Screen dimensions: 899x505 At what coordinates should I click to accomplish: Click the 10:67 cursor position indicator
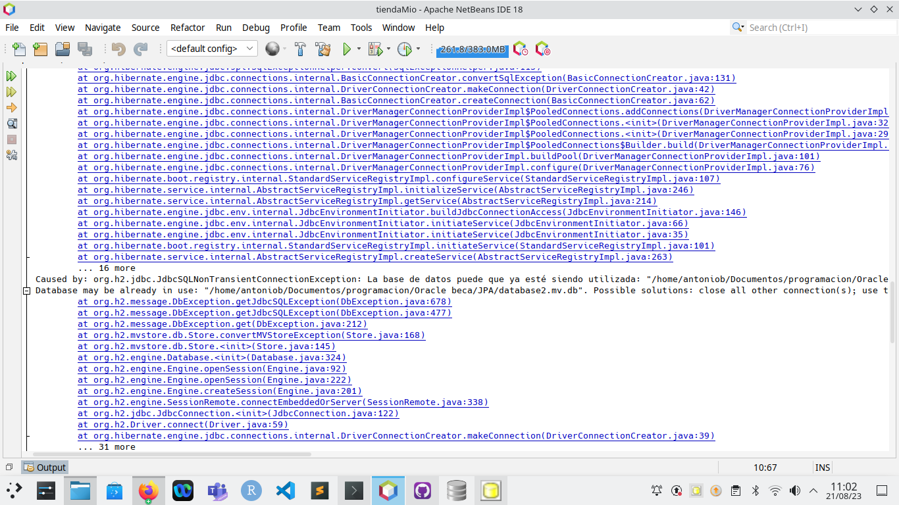point(765,468)
